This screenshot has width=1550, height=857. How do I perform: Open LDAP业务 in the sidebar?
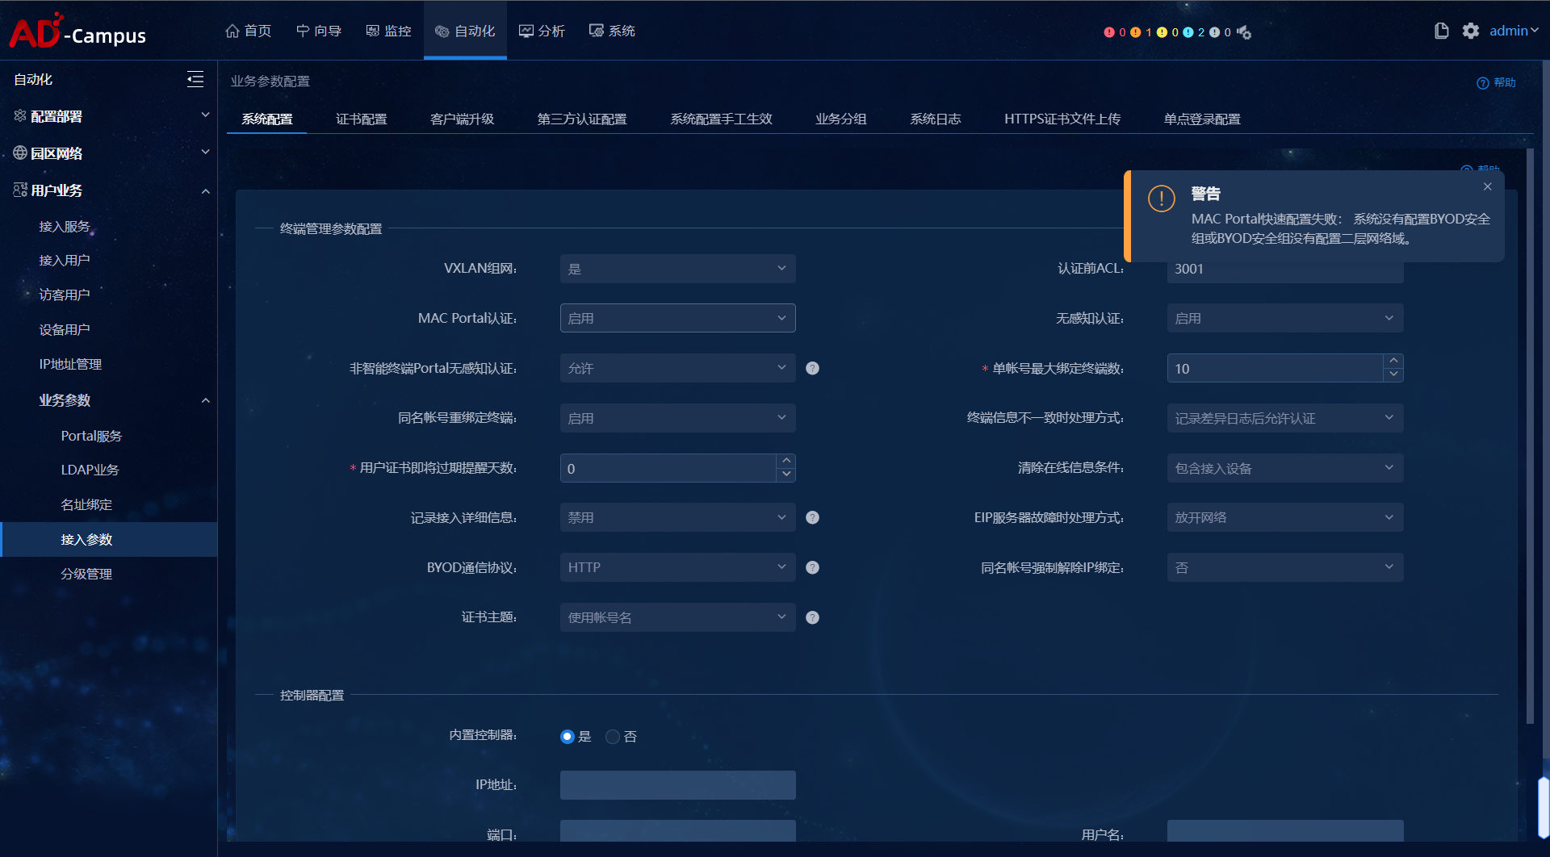pyautogui.click(x=90, y=470)
